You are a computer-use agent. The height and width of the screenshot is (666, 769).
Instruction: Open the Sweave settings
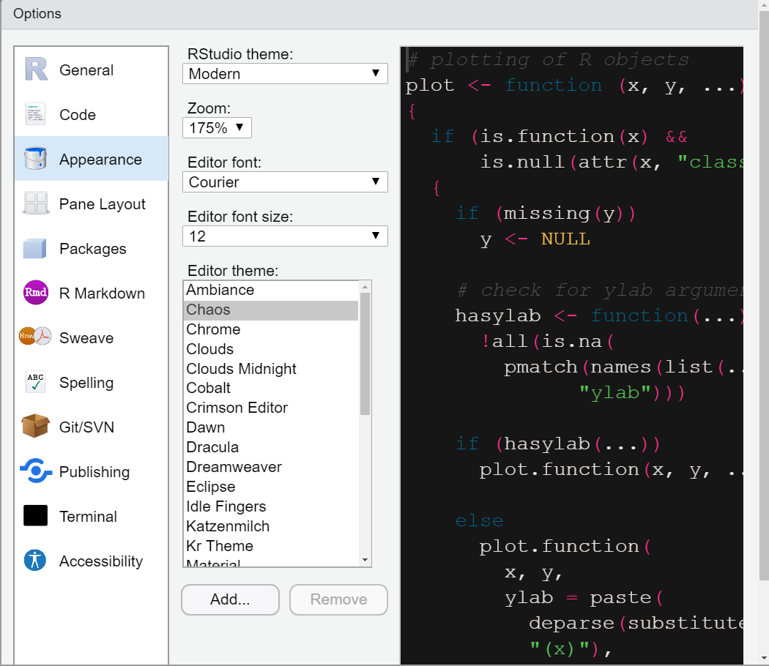92,337
